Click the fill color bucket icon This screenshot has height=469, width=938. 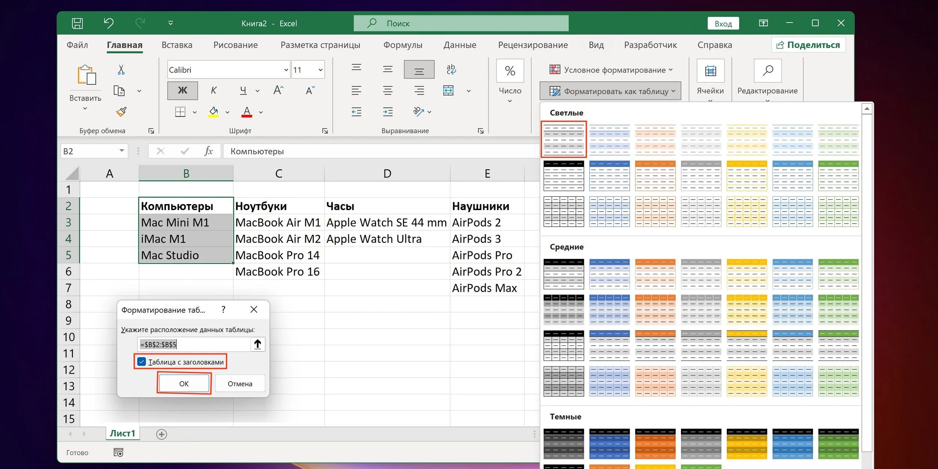213,112
